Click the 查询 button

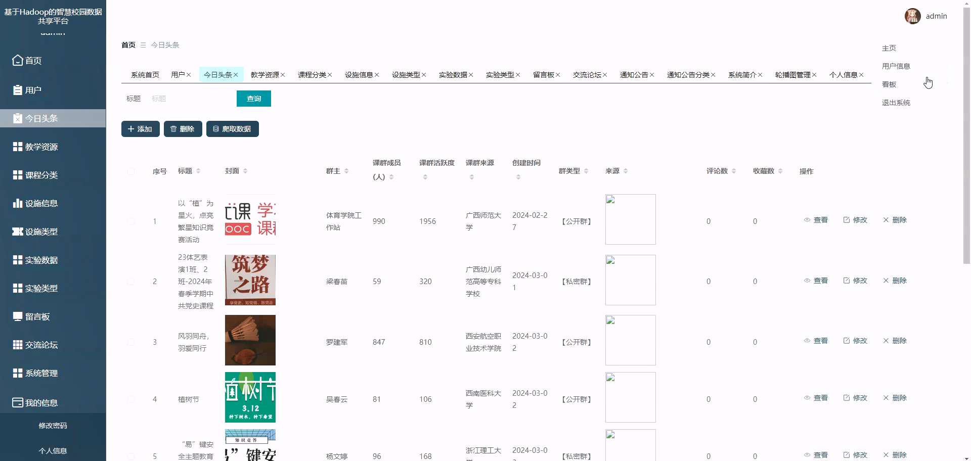(x=254, y=99)
